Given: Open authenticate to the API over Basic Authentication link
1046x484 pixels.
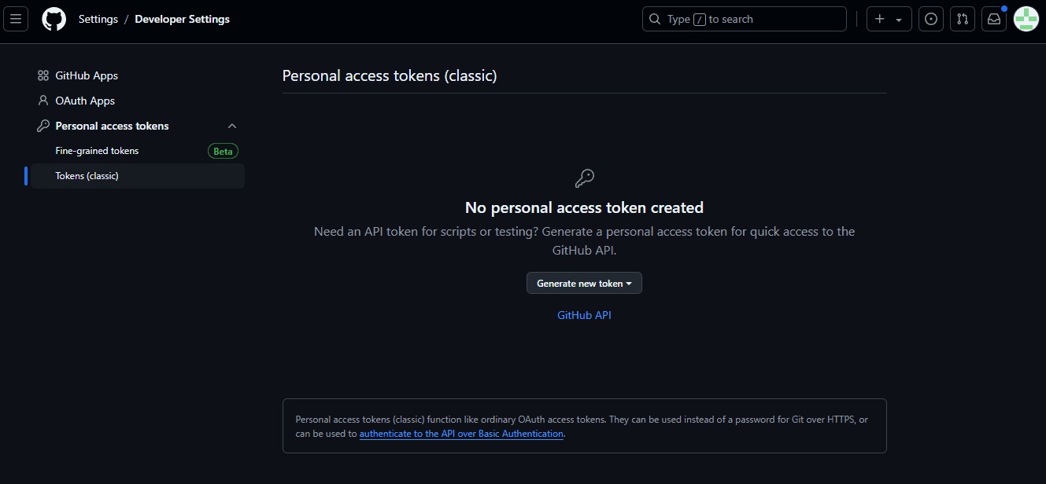Looking at the screenshot, I should [x=461, y=434].
